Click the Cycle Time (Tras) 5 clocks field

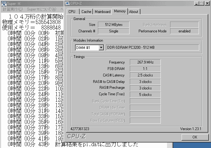[145, 95]
